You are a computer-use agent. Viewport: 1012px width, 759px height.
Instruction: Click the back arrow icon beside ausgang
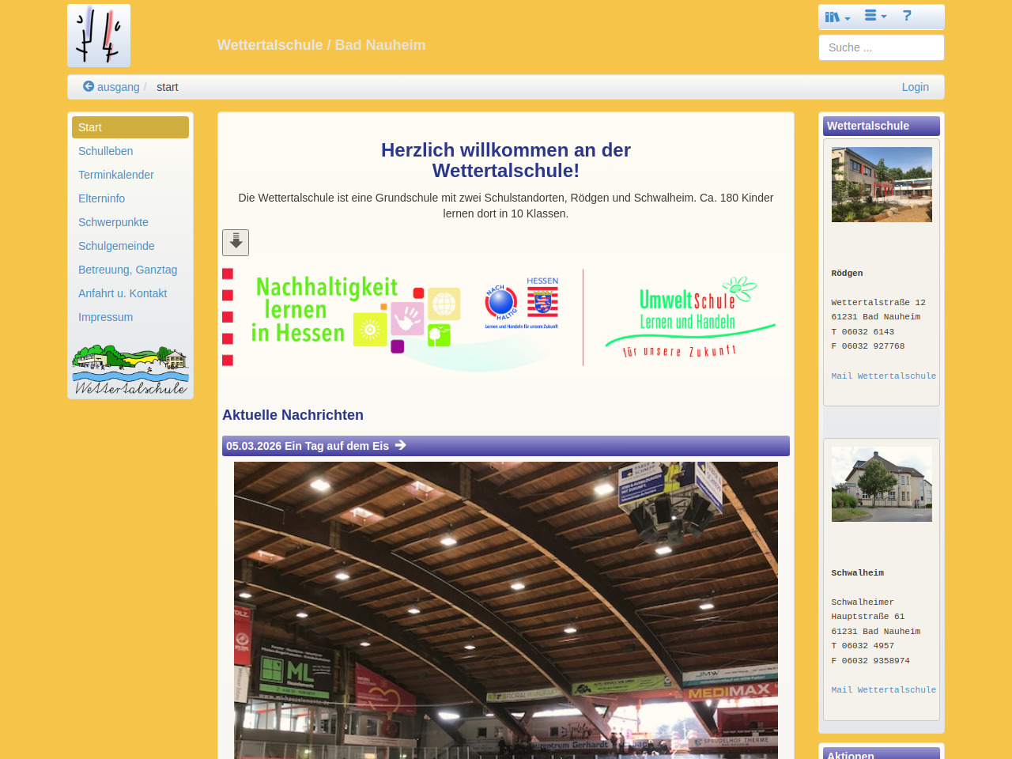coord(89,86)
